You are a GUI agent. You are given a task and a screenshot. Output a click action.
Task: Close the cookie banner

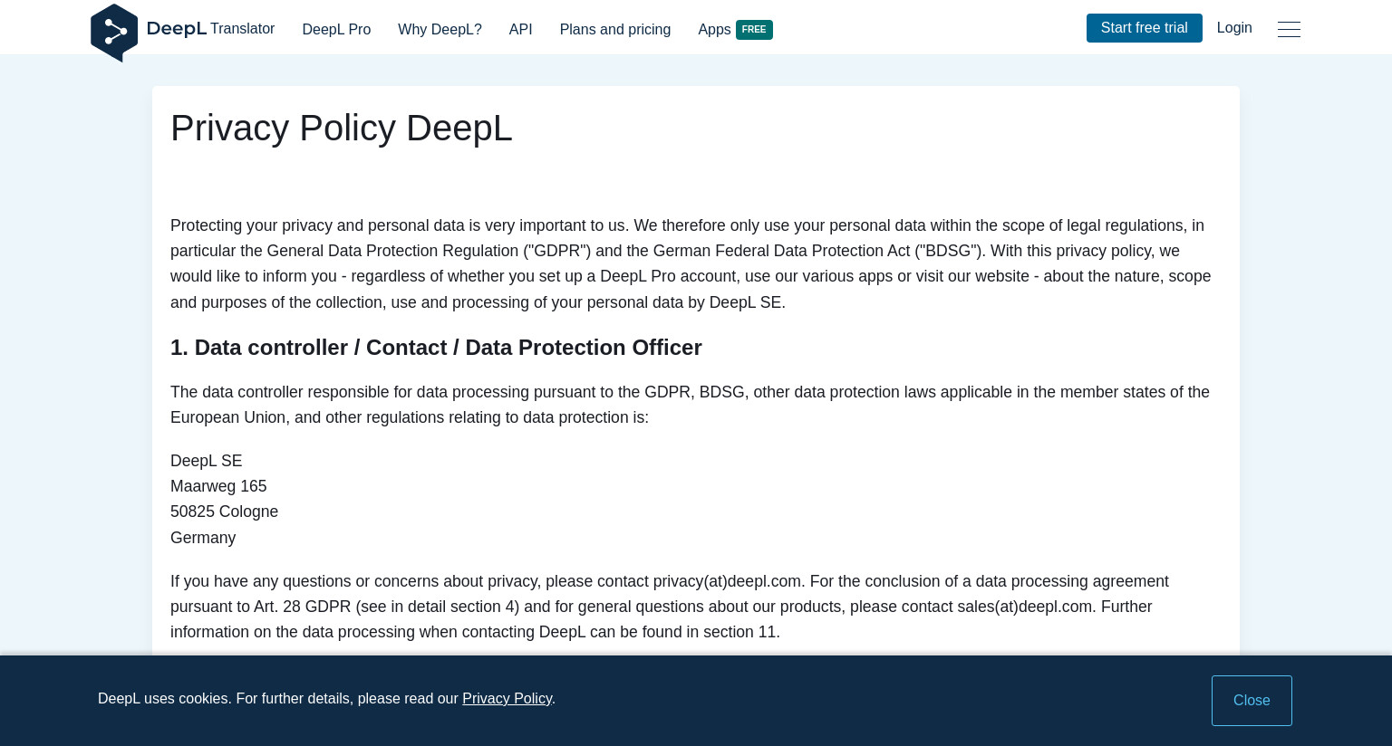1252,701
